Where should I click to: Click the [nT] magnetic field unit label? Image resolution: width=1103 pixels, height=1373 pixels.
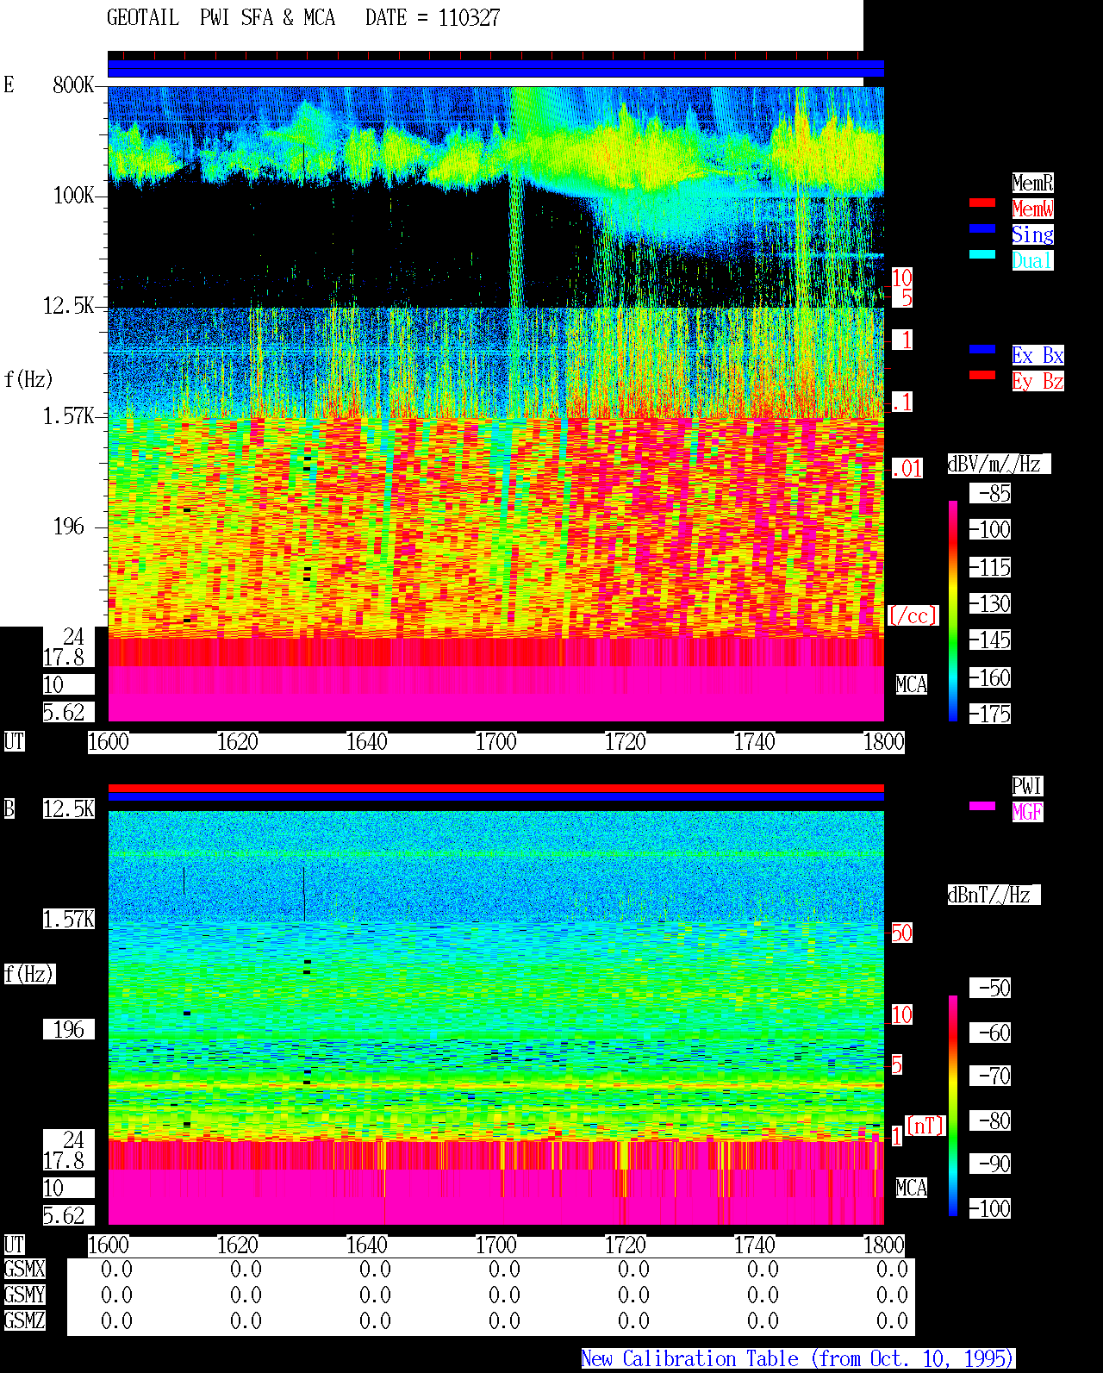click(x=925, y=1126)
